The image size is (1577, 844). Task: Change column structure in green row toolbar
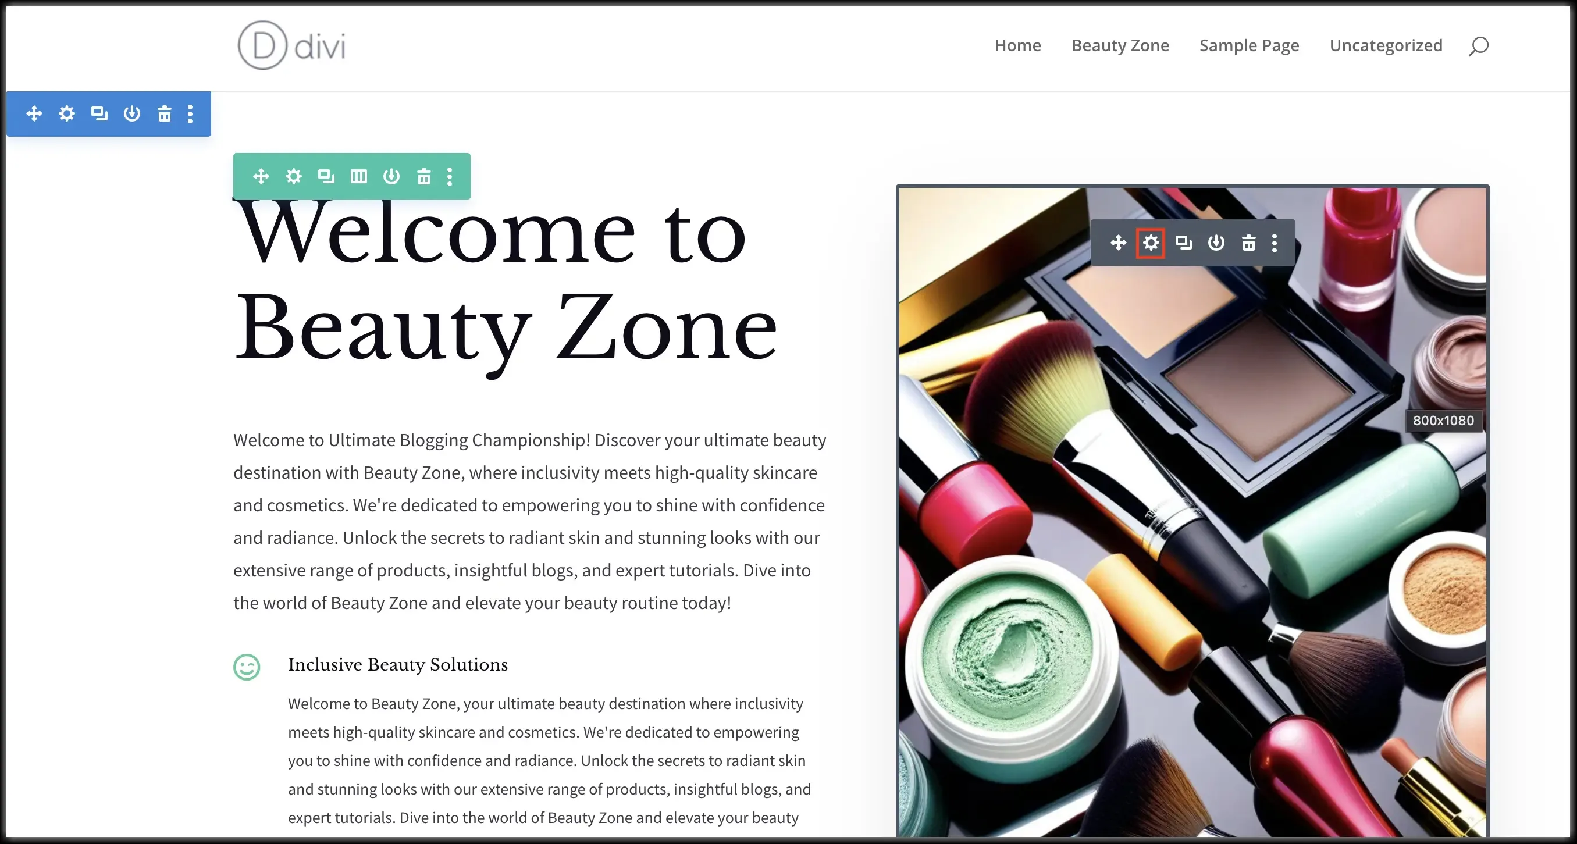click(359, 176)
